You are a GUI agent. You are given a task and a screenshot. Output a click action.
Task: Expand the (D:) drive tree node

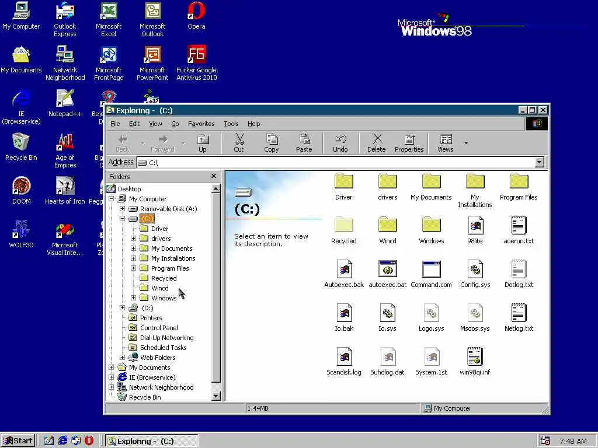click(122, 308)
